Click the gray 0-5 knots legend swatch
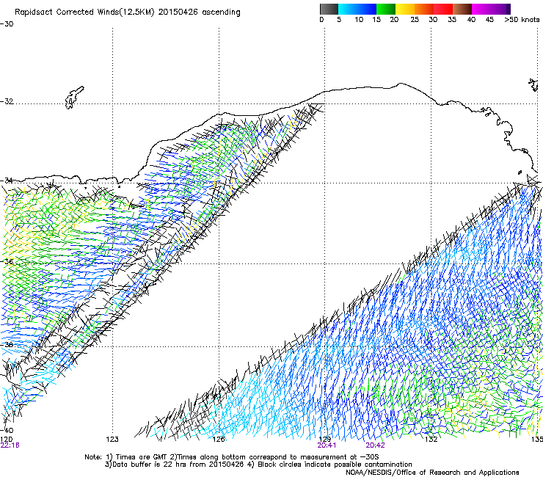The height and width of the screenshot is (477, 543). (329, 9)
